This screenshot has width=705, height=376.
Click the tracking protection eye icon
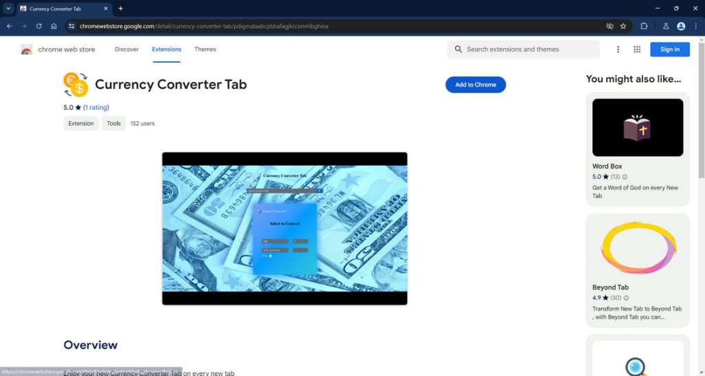610,26
